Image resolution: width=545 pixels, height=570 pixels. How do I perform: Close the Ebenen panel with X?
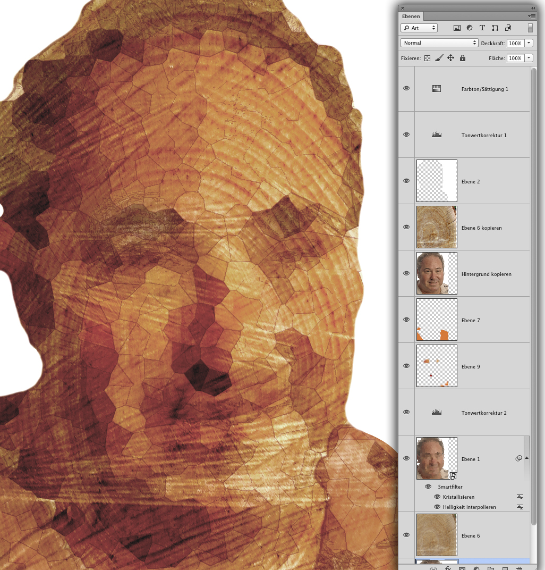pos(402,8)
